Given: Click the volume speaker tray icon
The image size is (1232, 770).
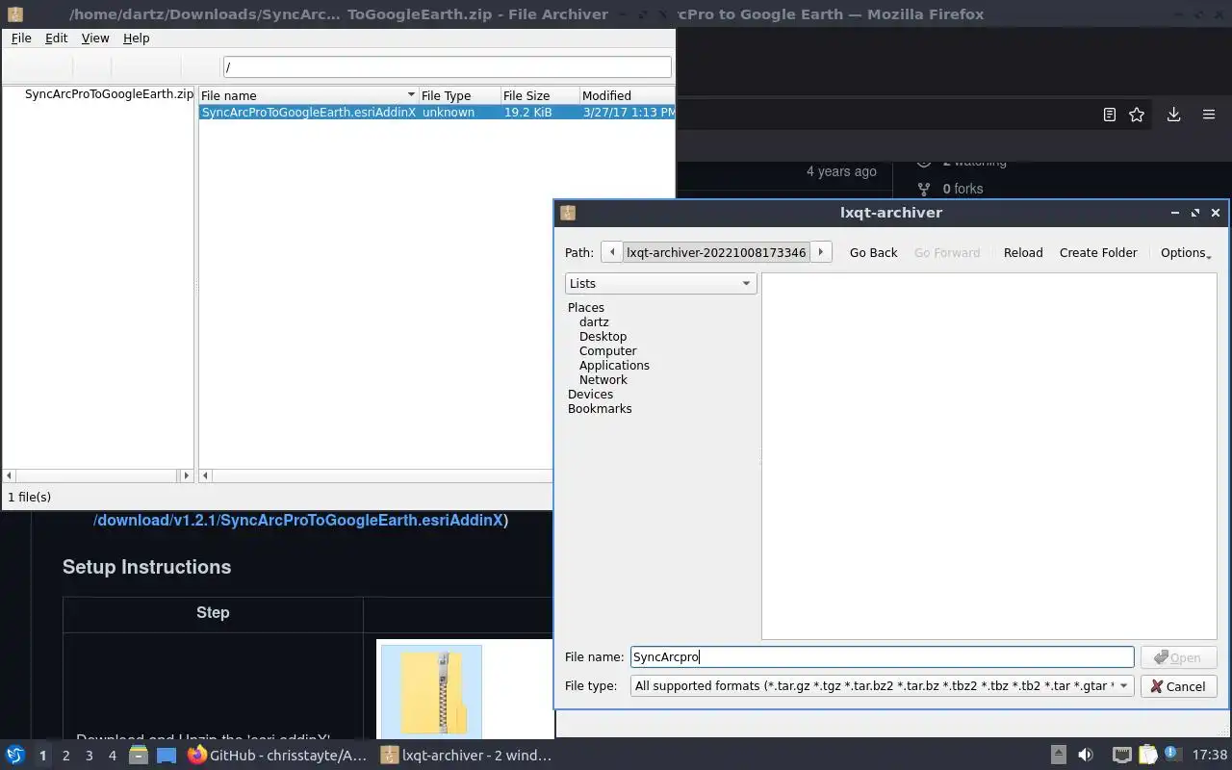Looking at the screenshot, I should [x=1086, y=756].
